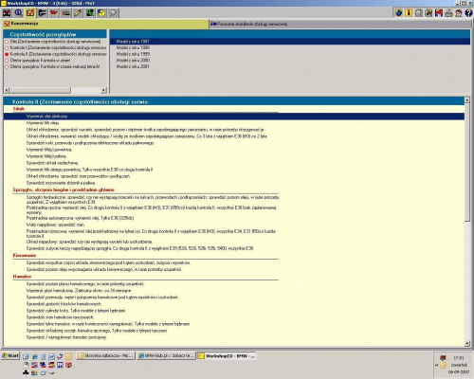This screenshot has width=474, height=379.
Task: Select the highlighted 'Wymienić olej silnikowy' row
Action: [234, 117]
